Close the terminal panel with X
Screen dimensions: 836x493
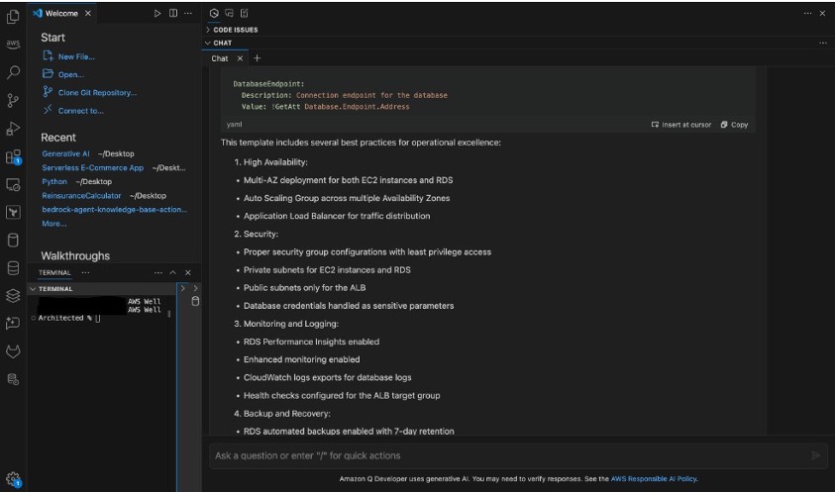click(x=187, y=272)
